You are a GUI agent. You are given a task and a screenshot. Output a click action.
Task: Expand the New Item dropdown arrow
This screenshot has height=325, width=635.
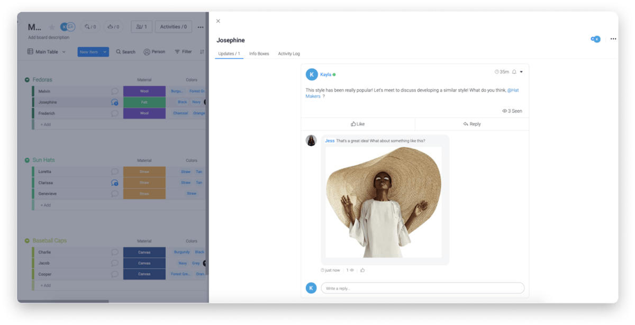(x=105, y=52)
